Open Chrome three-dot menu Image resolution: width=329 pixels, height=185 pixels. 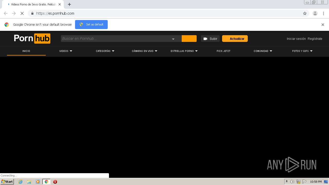[323, 13]
